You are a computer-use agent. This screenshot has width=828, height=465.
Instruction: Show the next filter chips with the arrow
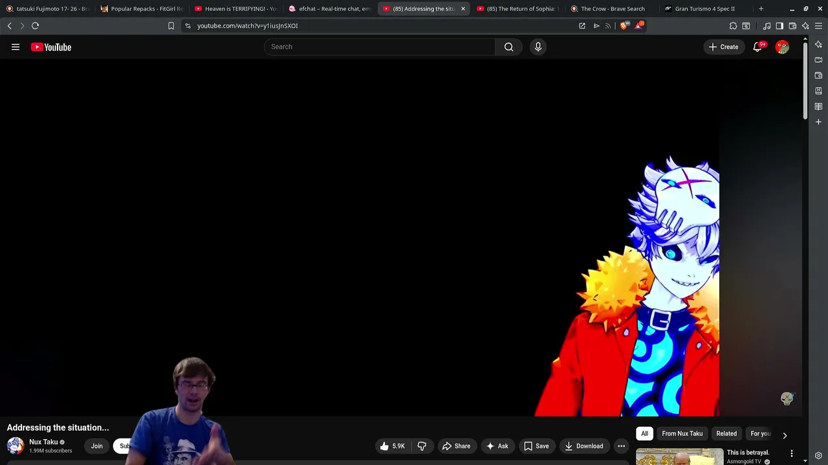(785, 435)
